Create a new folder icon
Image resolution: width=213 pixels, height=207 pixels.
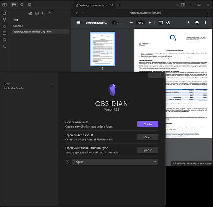point(37,13)
